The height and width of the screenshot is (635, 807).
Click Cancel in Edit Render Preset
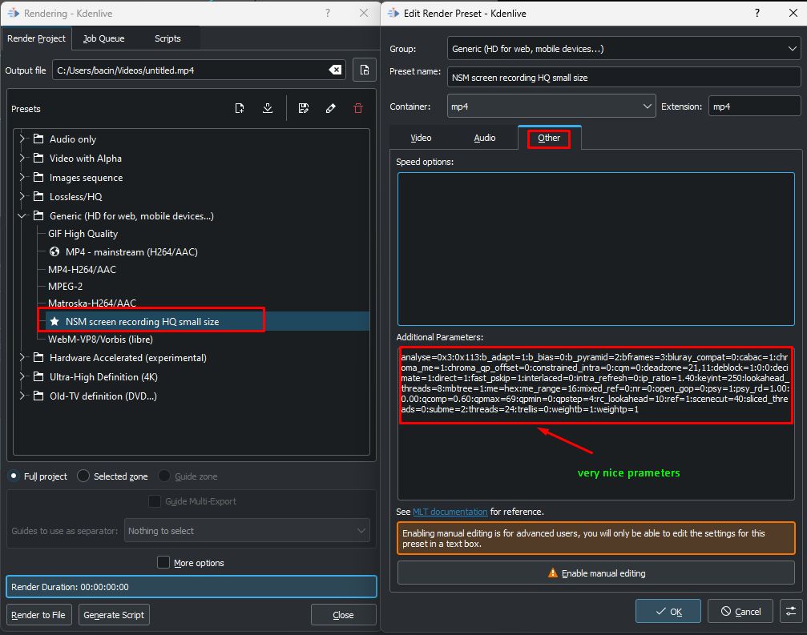tap(740, 611)
